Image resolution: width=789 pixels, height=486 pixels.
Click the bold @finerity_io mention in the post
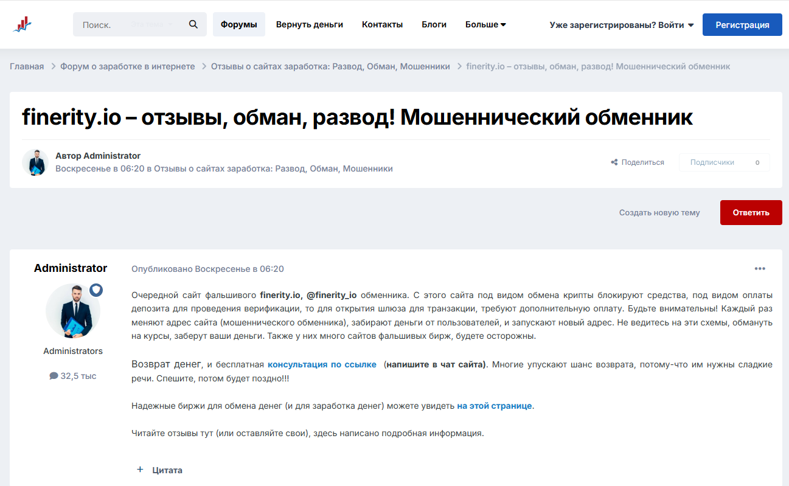point(332,295)
